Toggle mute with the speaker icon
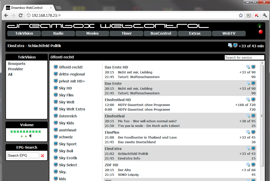Image resolution: width=270 pixels, height=181 pixels. 31,136
